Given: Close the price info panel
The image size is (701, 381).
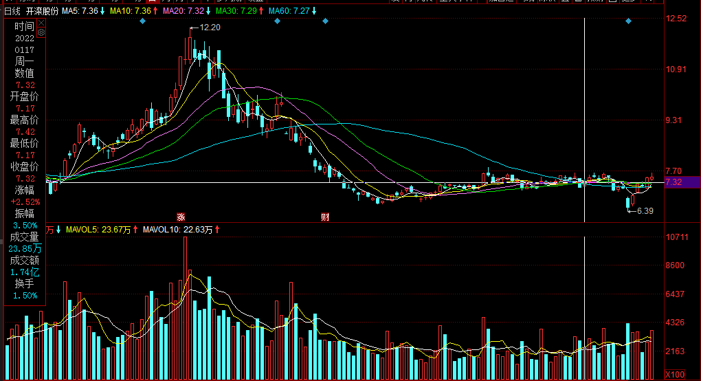Looking at the screenshot, I should [41, 23].
